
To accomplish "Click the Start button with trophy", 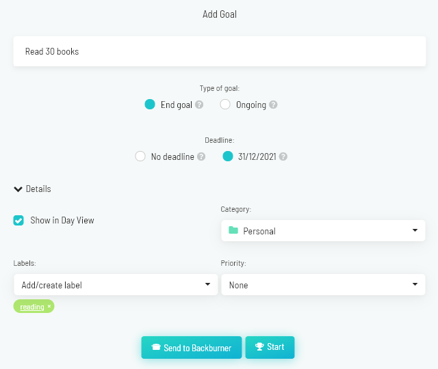I will [270, 347].
